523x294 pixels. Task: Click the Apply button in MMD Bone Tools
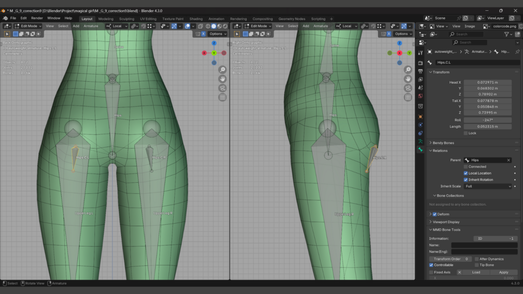(503, 273)
